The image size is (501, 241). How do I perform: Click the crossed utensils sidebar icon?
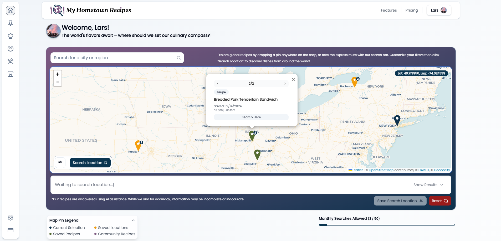pos(11,61)
